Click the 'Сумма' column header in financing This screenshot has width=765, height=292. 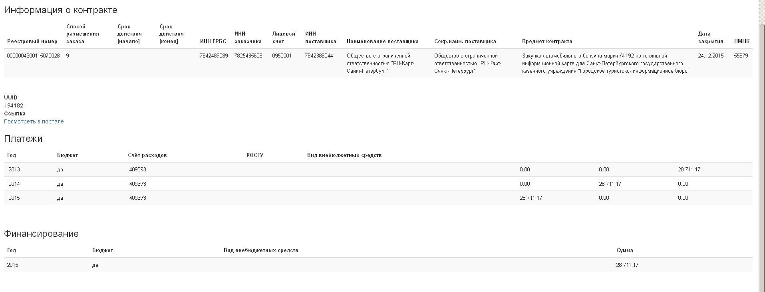[x=625, y=250]
